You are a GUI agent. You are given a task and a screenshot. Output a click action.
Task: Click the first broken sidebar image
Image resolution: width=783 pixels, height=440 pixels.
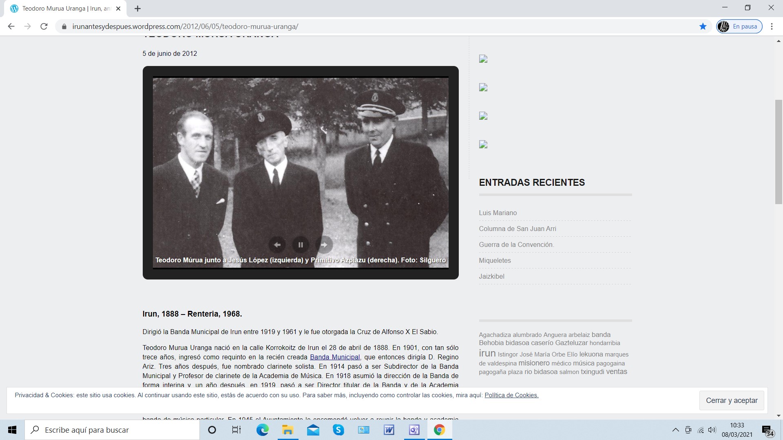(x=483, y=59)
